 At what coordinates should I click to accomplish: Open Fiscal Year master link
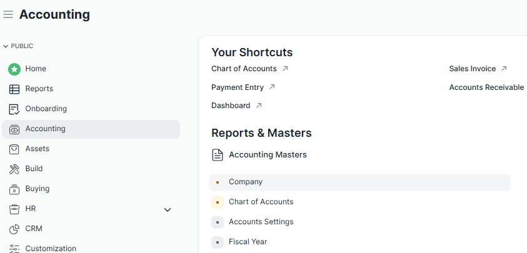click(248, 242)
